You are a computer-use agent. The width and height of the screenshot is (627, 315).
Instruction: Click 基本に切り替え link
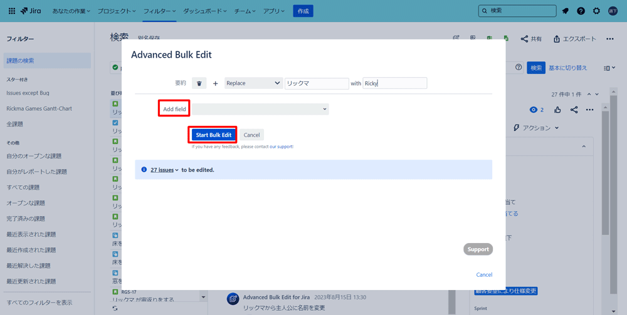[x=568, y=68]
